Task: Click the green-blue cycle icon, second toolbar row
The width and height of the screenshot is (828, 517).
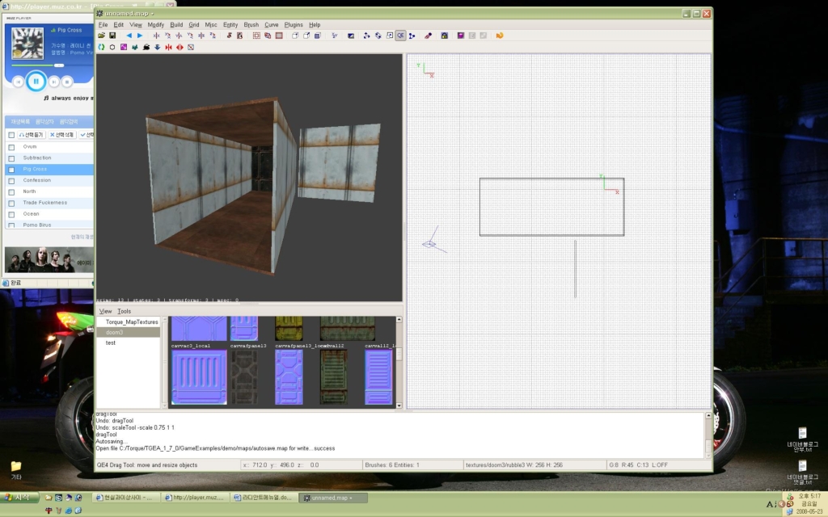Action: (101, 48)
